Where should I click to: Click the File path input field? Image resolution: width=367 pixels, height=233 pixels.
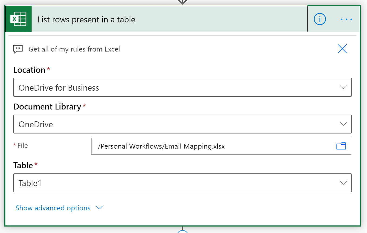pyautogui.click(x=221, y=146)
